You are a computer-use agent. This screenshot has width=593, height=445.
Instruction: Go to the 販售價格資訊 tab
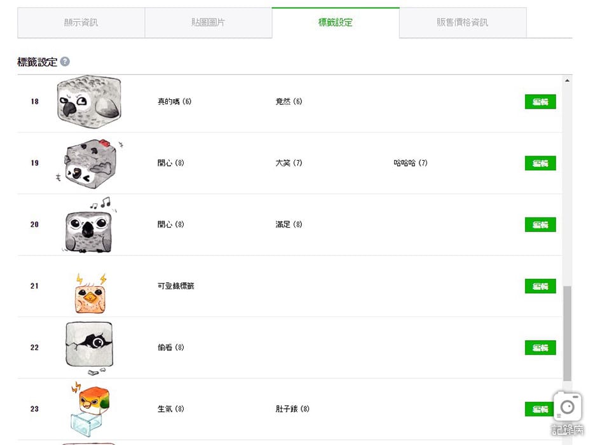pyautogui.click(x=462, y=23)
